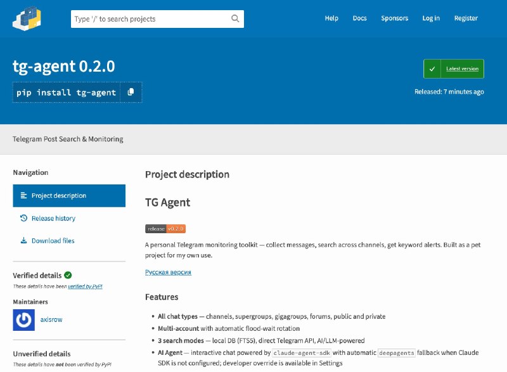
Task: Open the Docs menu item
Action: pyautogui.click(x=360, y=18)
